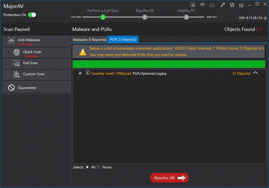
Task: Choose Quick Scan from sidebar
Action: [36, 53]
